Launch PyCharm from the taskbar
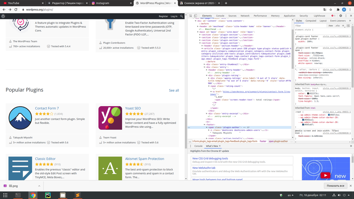The height and width of the screenshot is (199, 354). 48,195
